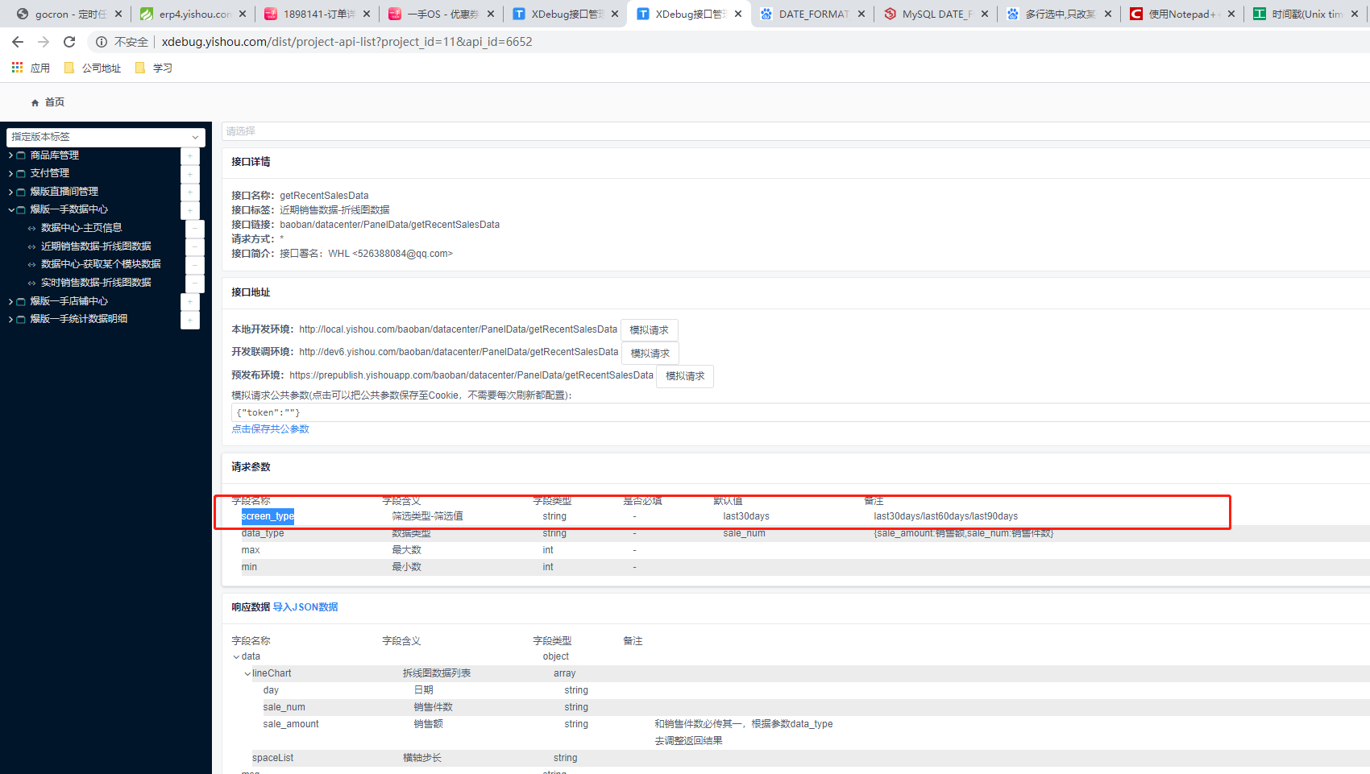
Task: Click the minus button beside 数据中心-获取某个模块数据
Action: coord(195,264)
